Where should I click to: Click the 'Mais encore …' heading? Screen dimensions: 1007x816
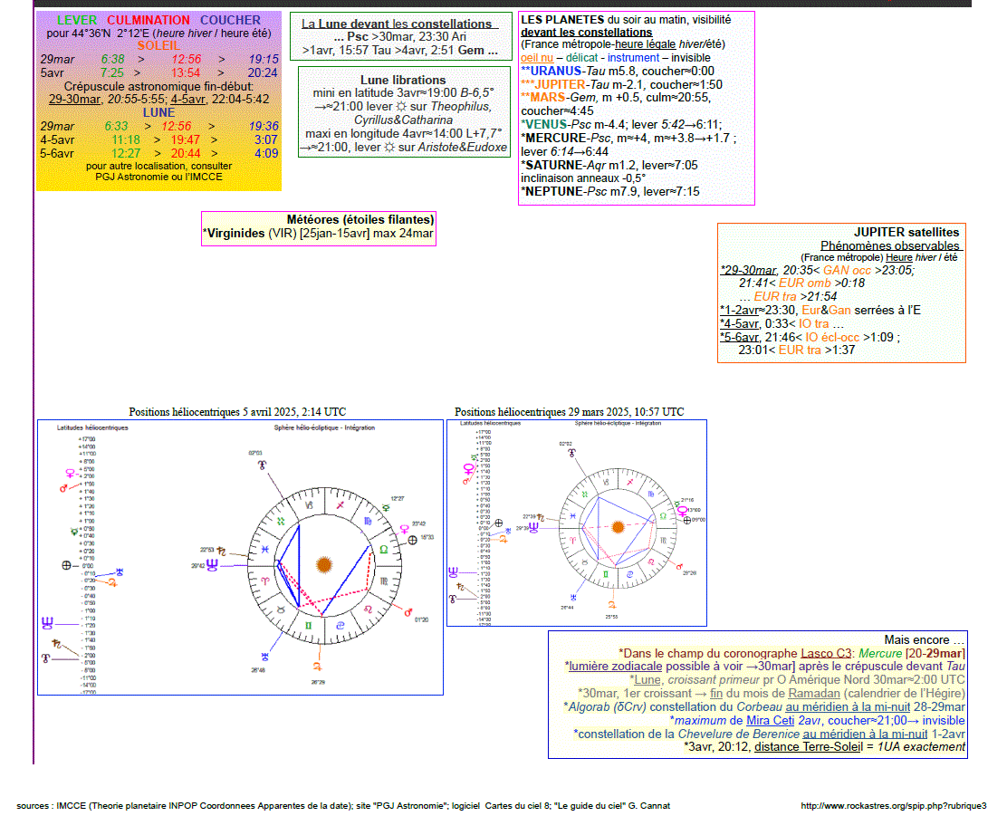[x=925, y=640]
